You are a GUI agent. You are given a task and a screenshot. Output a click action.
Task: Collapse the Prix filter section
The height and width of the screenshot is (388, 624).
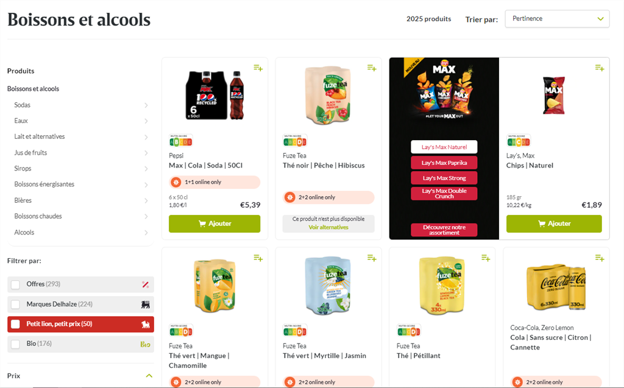(x=149, y=376)
